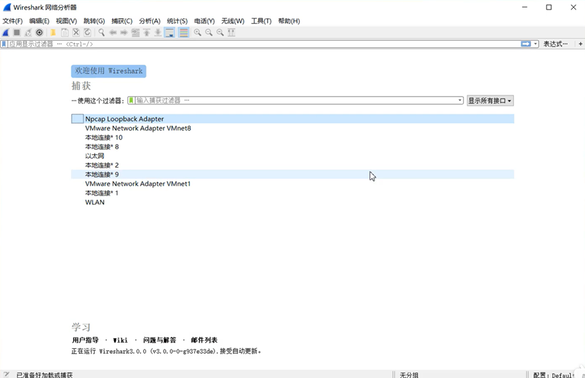This screenshot has height=378, width=585.
Task: Select the 本地连接* 9 interface
Action: tap(292, 174)
